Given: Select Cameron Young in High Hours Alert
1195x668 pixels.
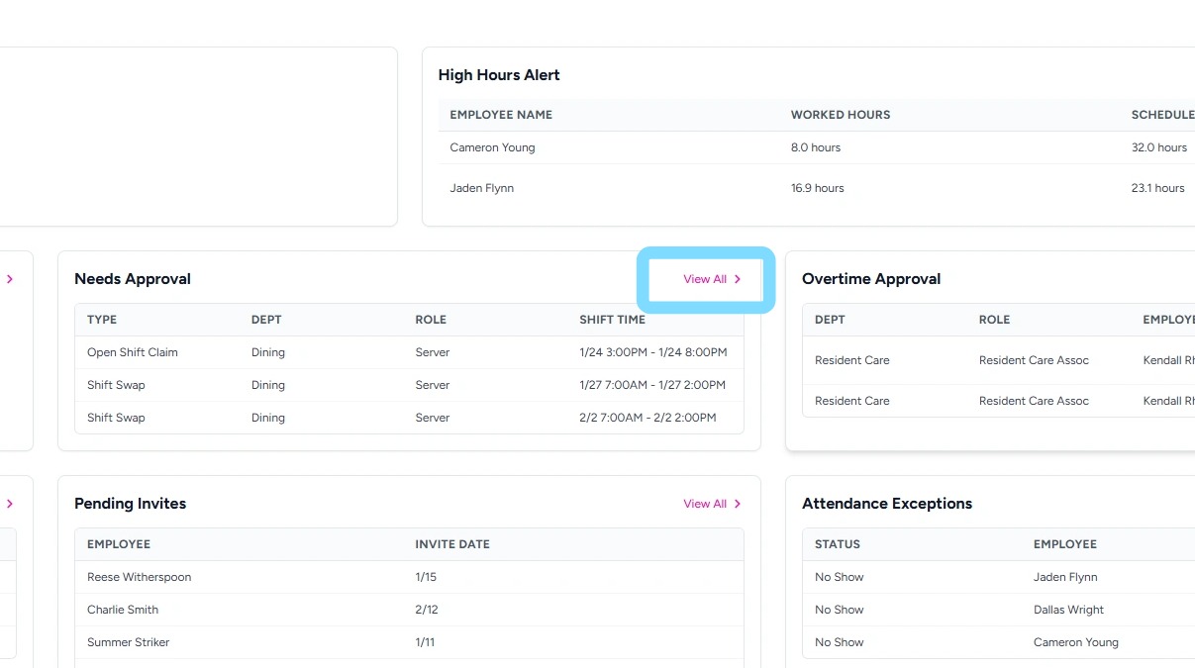Looking at the screenshot, I should [492, 147].
